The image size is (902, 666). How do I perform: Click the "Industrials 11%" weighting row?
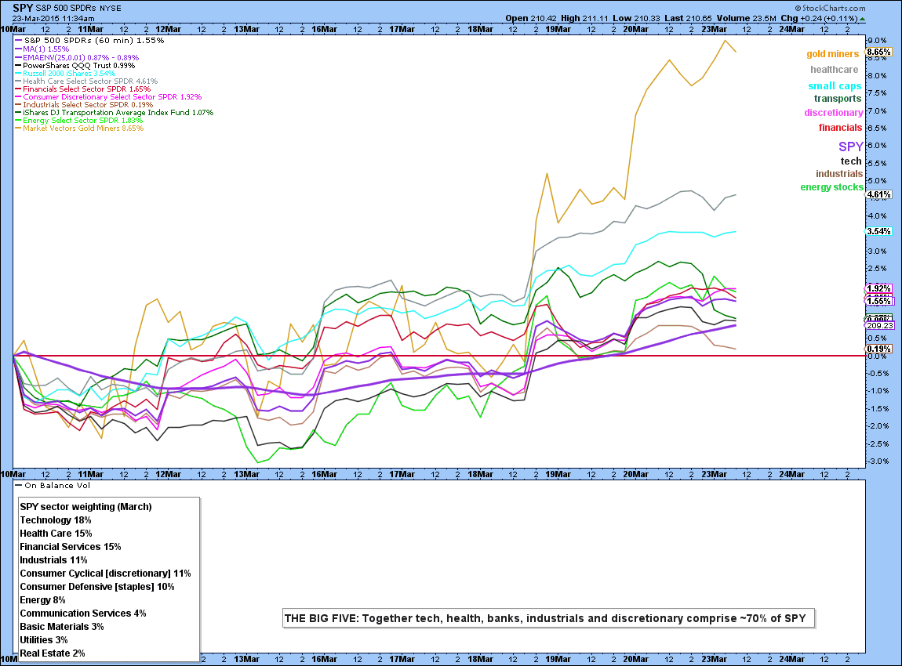click(53, 559)
